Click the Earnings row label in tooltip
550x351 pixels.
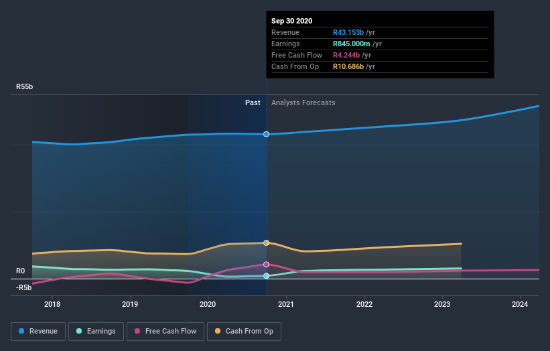285,44
